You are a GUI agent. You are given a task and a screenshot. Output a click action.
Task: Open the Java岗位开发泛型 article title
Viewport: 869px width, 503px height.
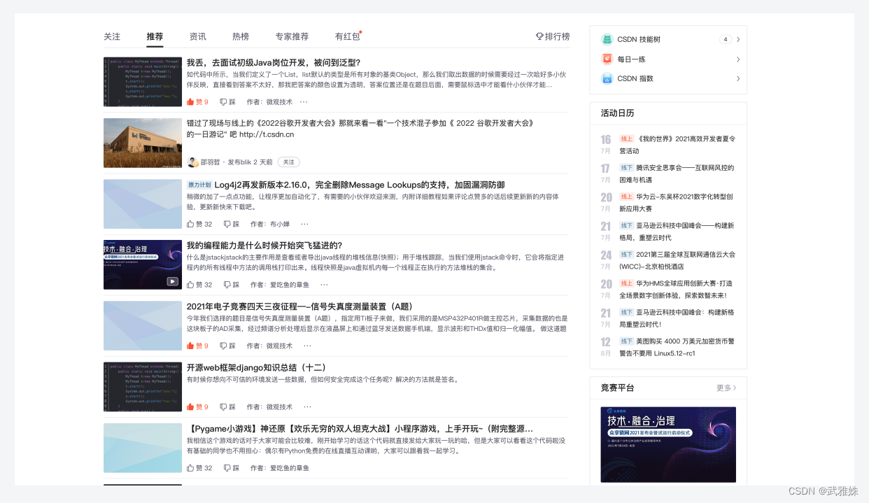[x=274, y=62]
